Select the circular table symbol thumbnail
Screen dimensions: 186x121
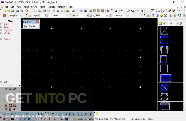(164, 97)
